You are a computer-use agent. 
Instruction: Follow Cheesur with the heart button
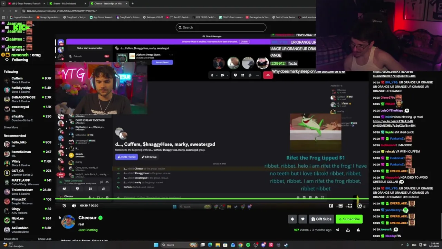[303, 219]
